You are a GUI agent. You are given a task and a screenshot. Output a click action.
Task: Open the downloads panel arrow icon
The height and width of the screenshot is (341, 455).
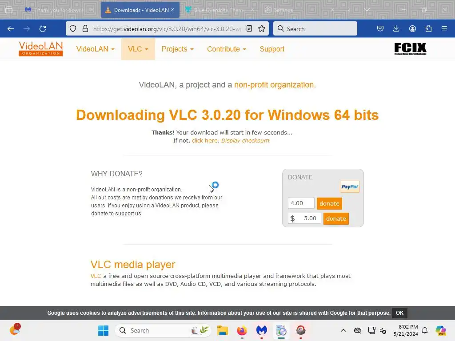[396, 28]
